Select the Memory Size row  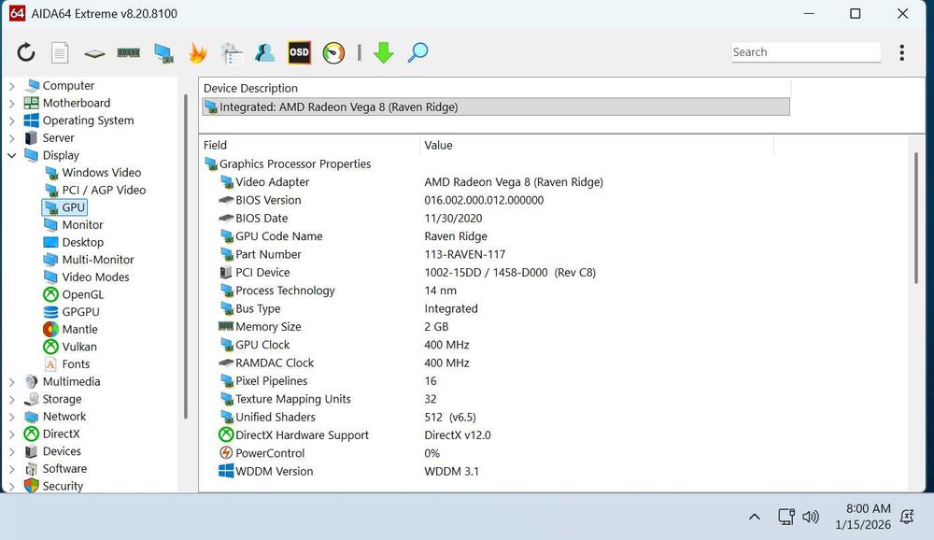tap(333, 327)
